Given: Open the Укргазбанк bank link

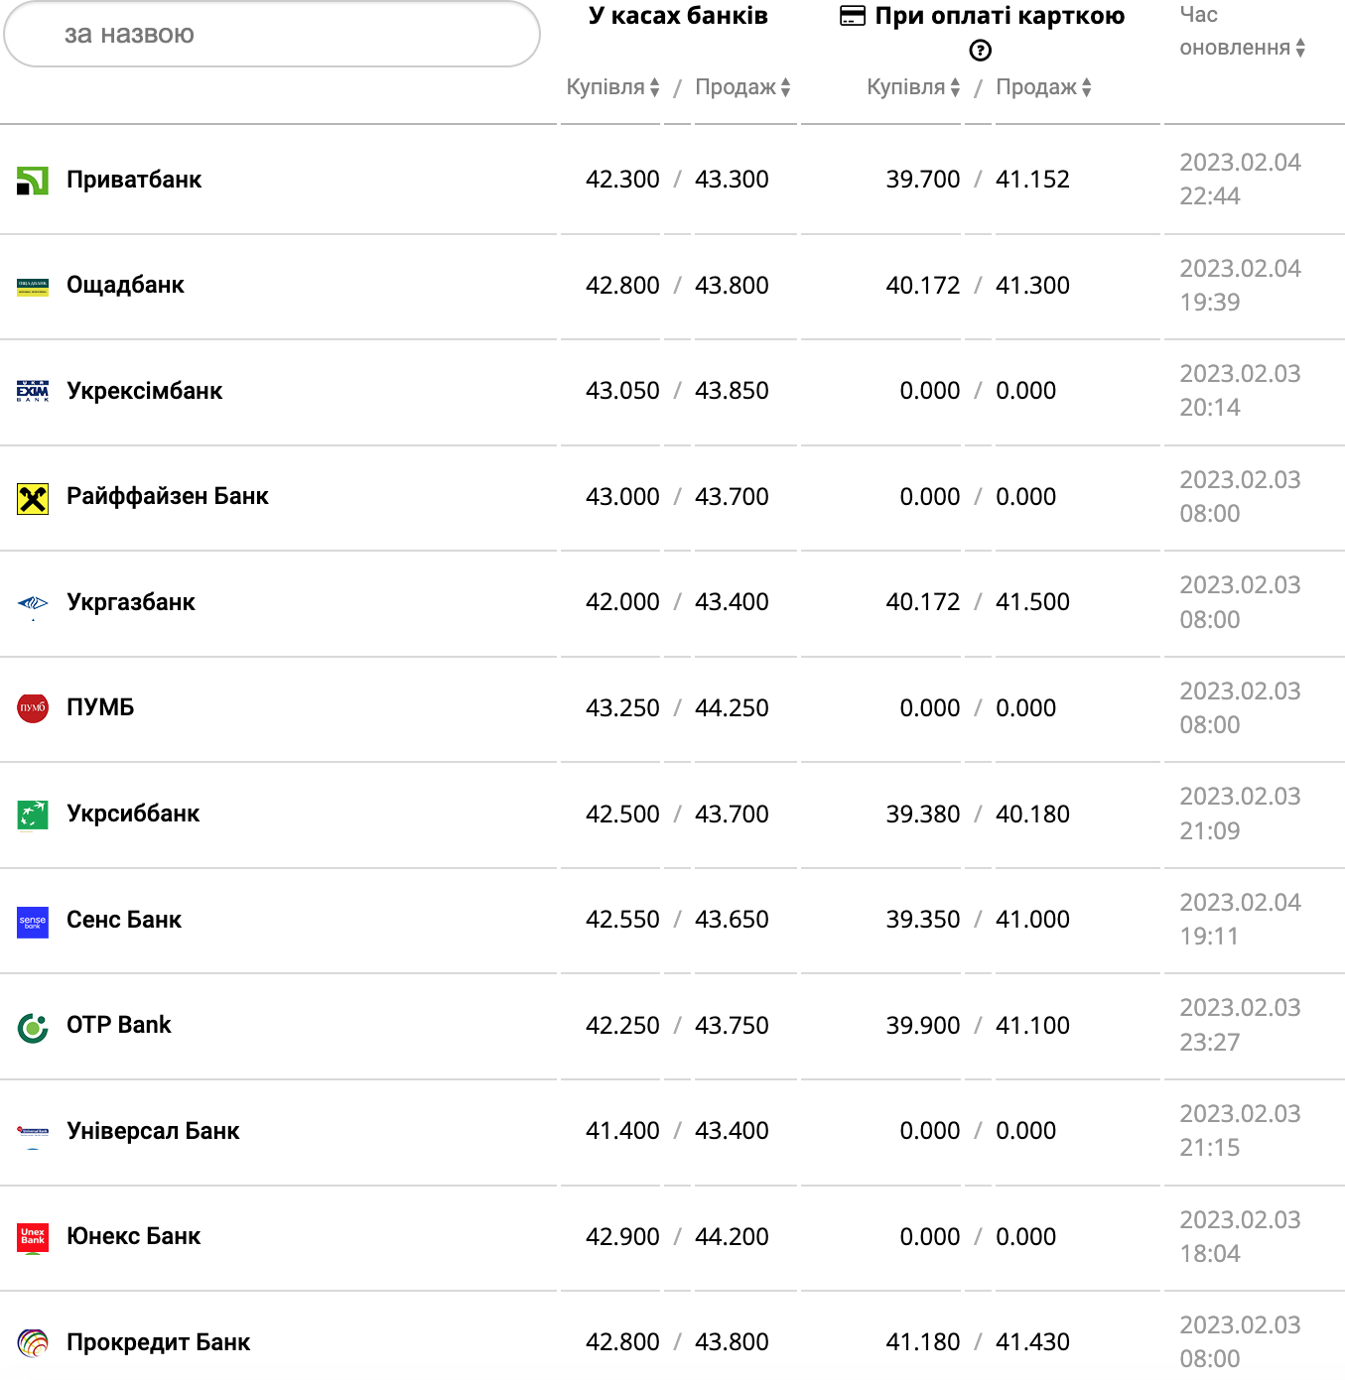Looking at the screenshot, I should click(131, 602).
